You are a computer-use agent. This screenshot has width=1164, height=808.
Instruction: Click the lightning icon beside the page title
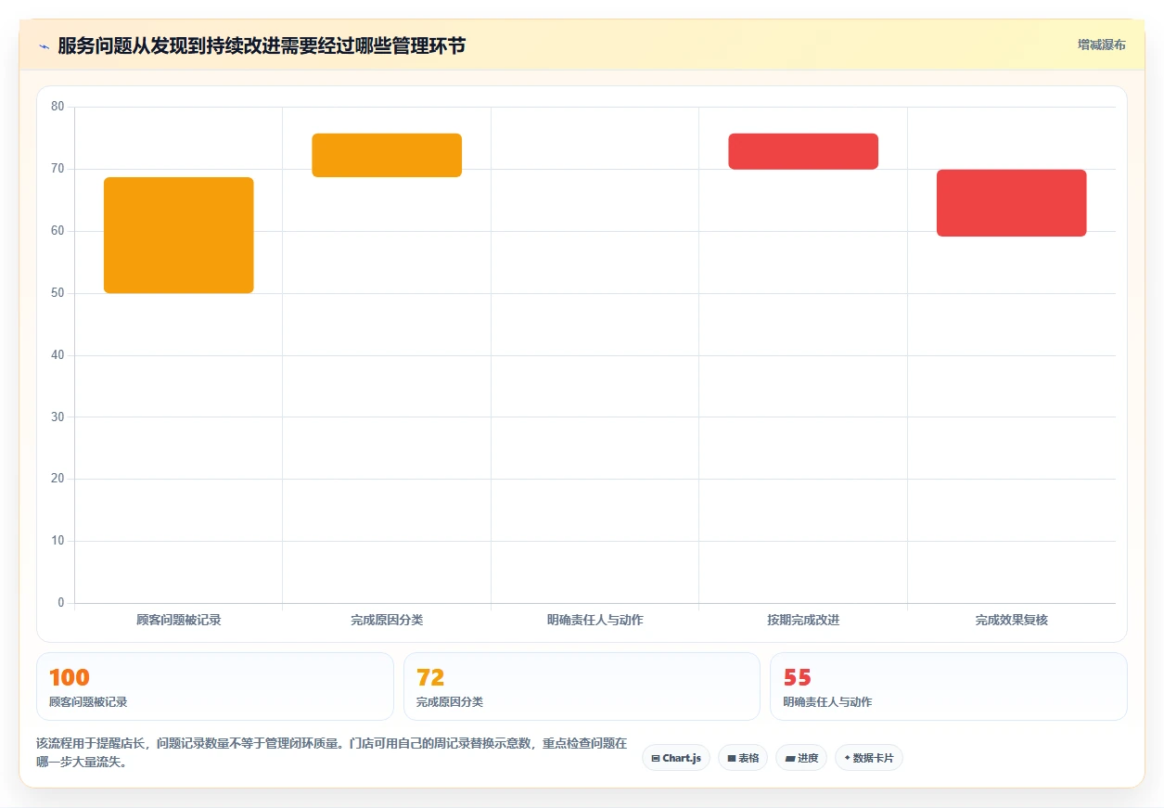coord(44,46)
